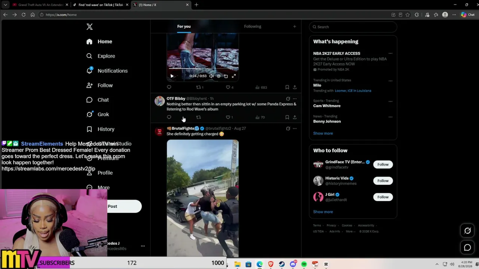This screenshot has height=269, width=479.
Task: Open Notifications in the sidebar
Action: click(107, 71)
